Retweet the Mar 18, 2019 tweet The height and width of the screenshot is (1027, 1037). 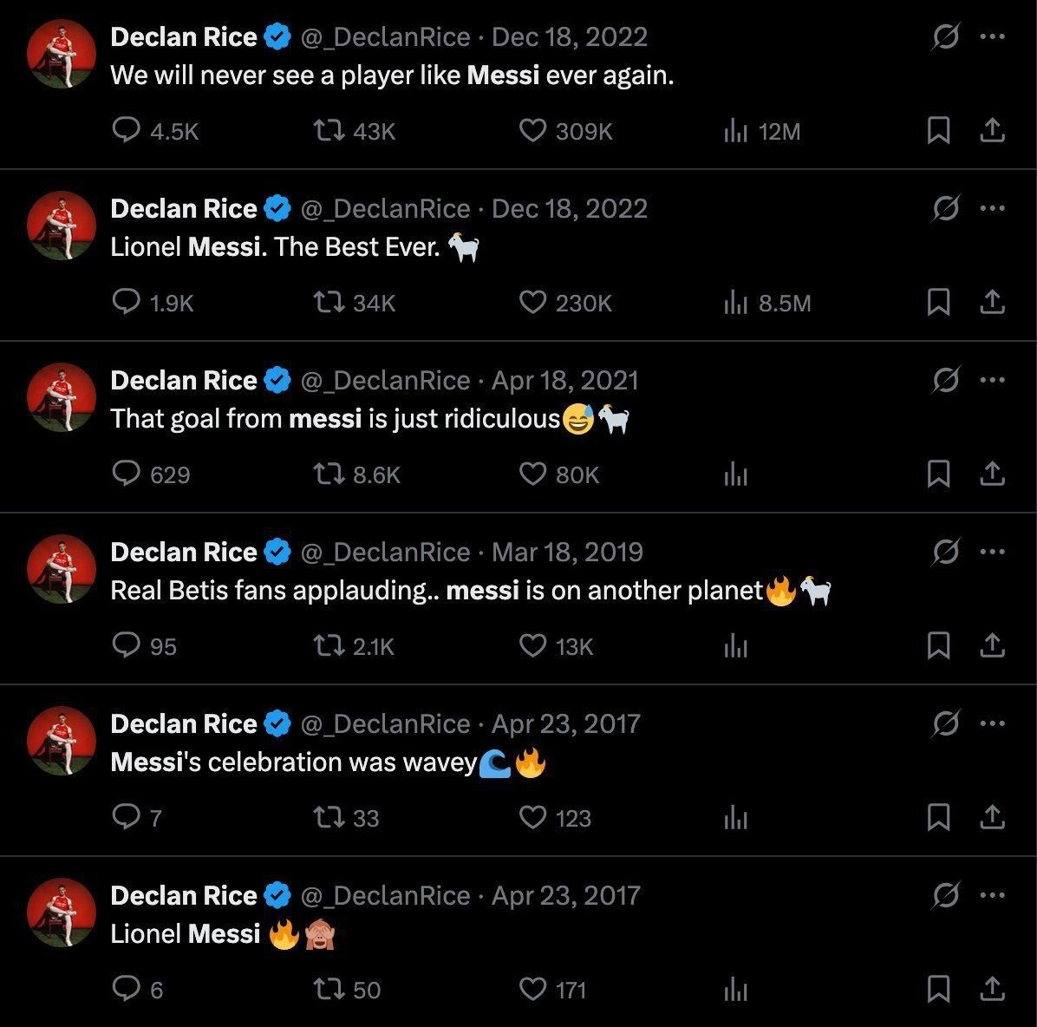pos(329,646)
